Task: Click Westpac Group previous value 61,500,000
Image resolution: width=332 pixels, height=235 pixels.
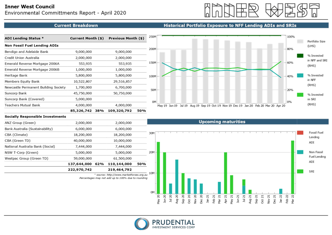Action: pyautogui.click(x=123, y=158)
